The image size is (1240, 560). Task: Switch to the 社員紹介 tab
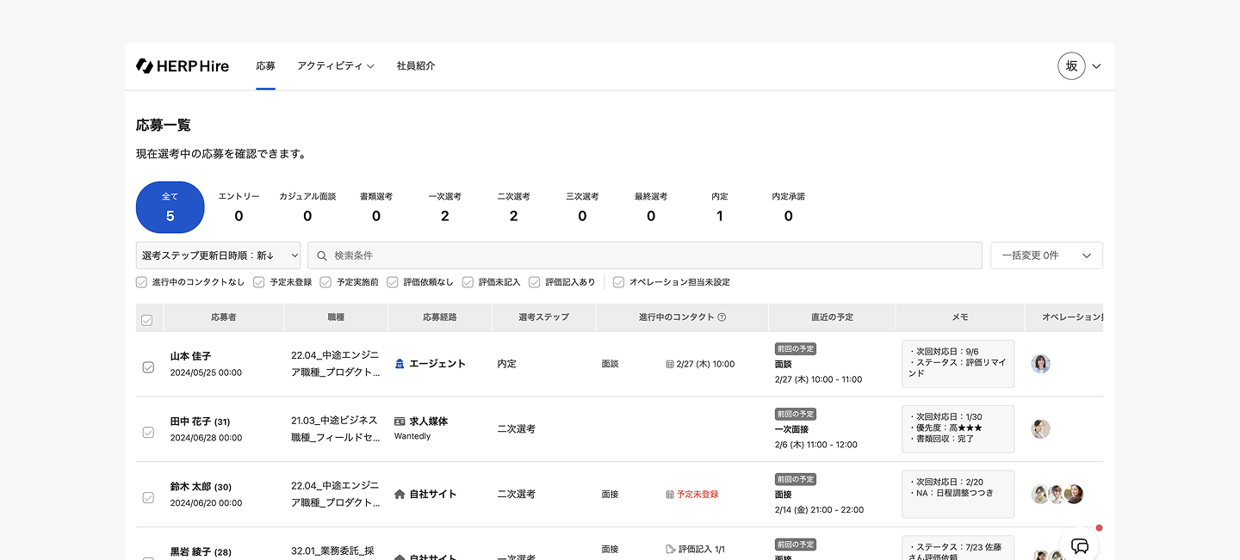(x=416, y=66)
